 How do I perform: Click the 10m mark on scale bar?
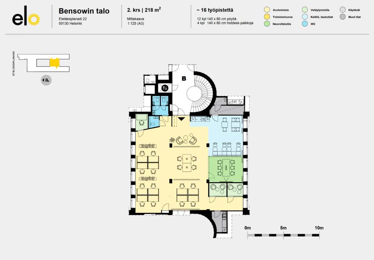tap(319, 228)
